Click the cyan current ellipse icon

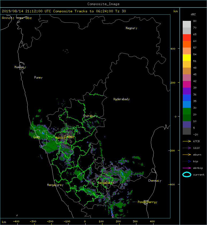[187, 174]
